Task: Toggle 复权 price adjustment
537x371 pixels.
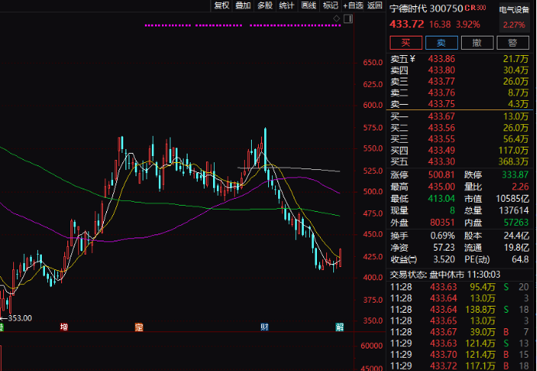Action: click(222, 5)
